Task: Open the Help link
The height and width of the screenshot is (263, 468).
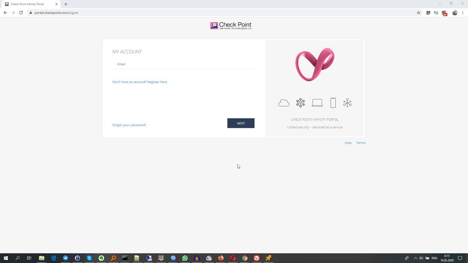Action: pyautogui.click(x=348, y=143)
